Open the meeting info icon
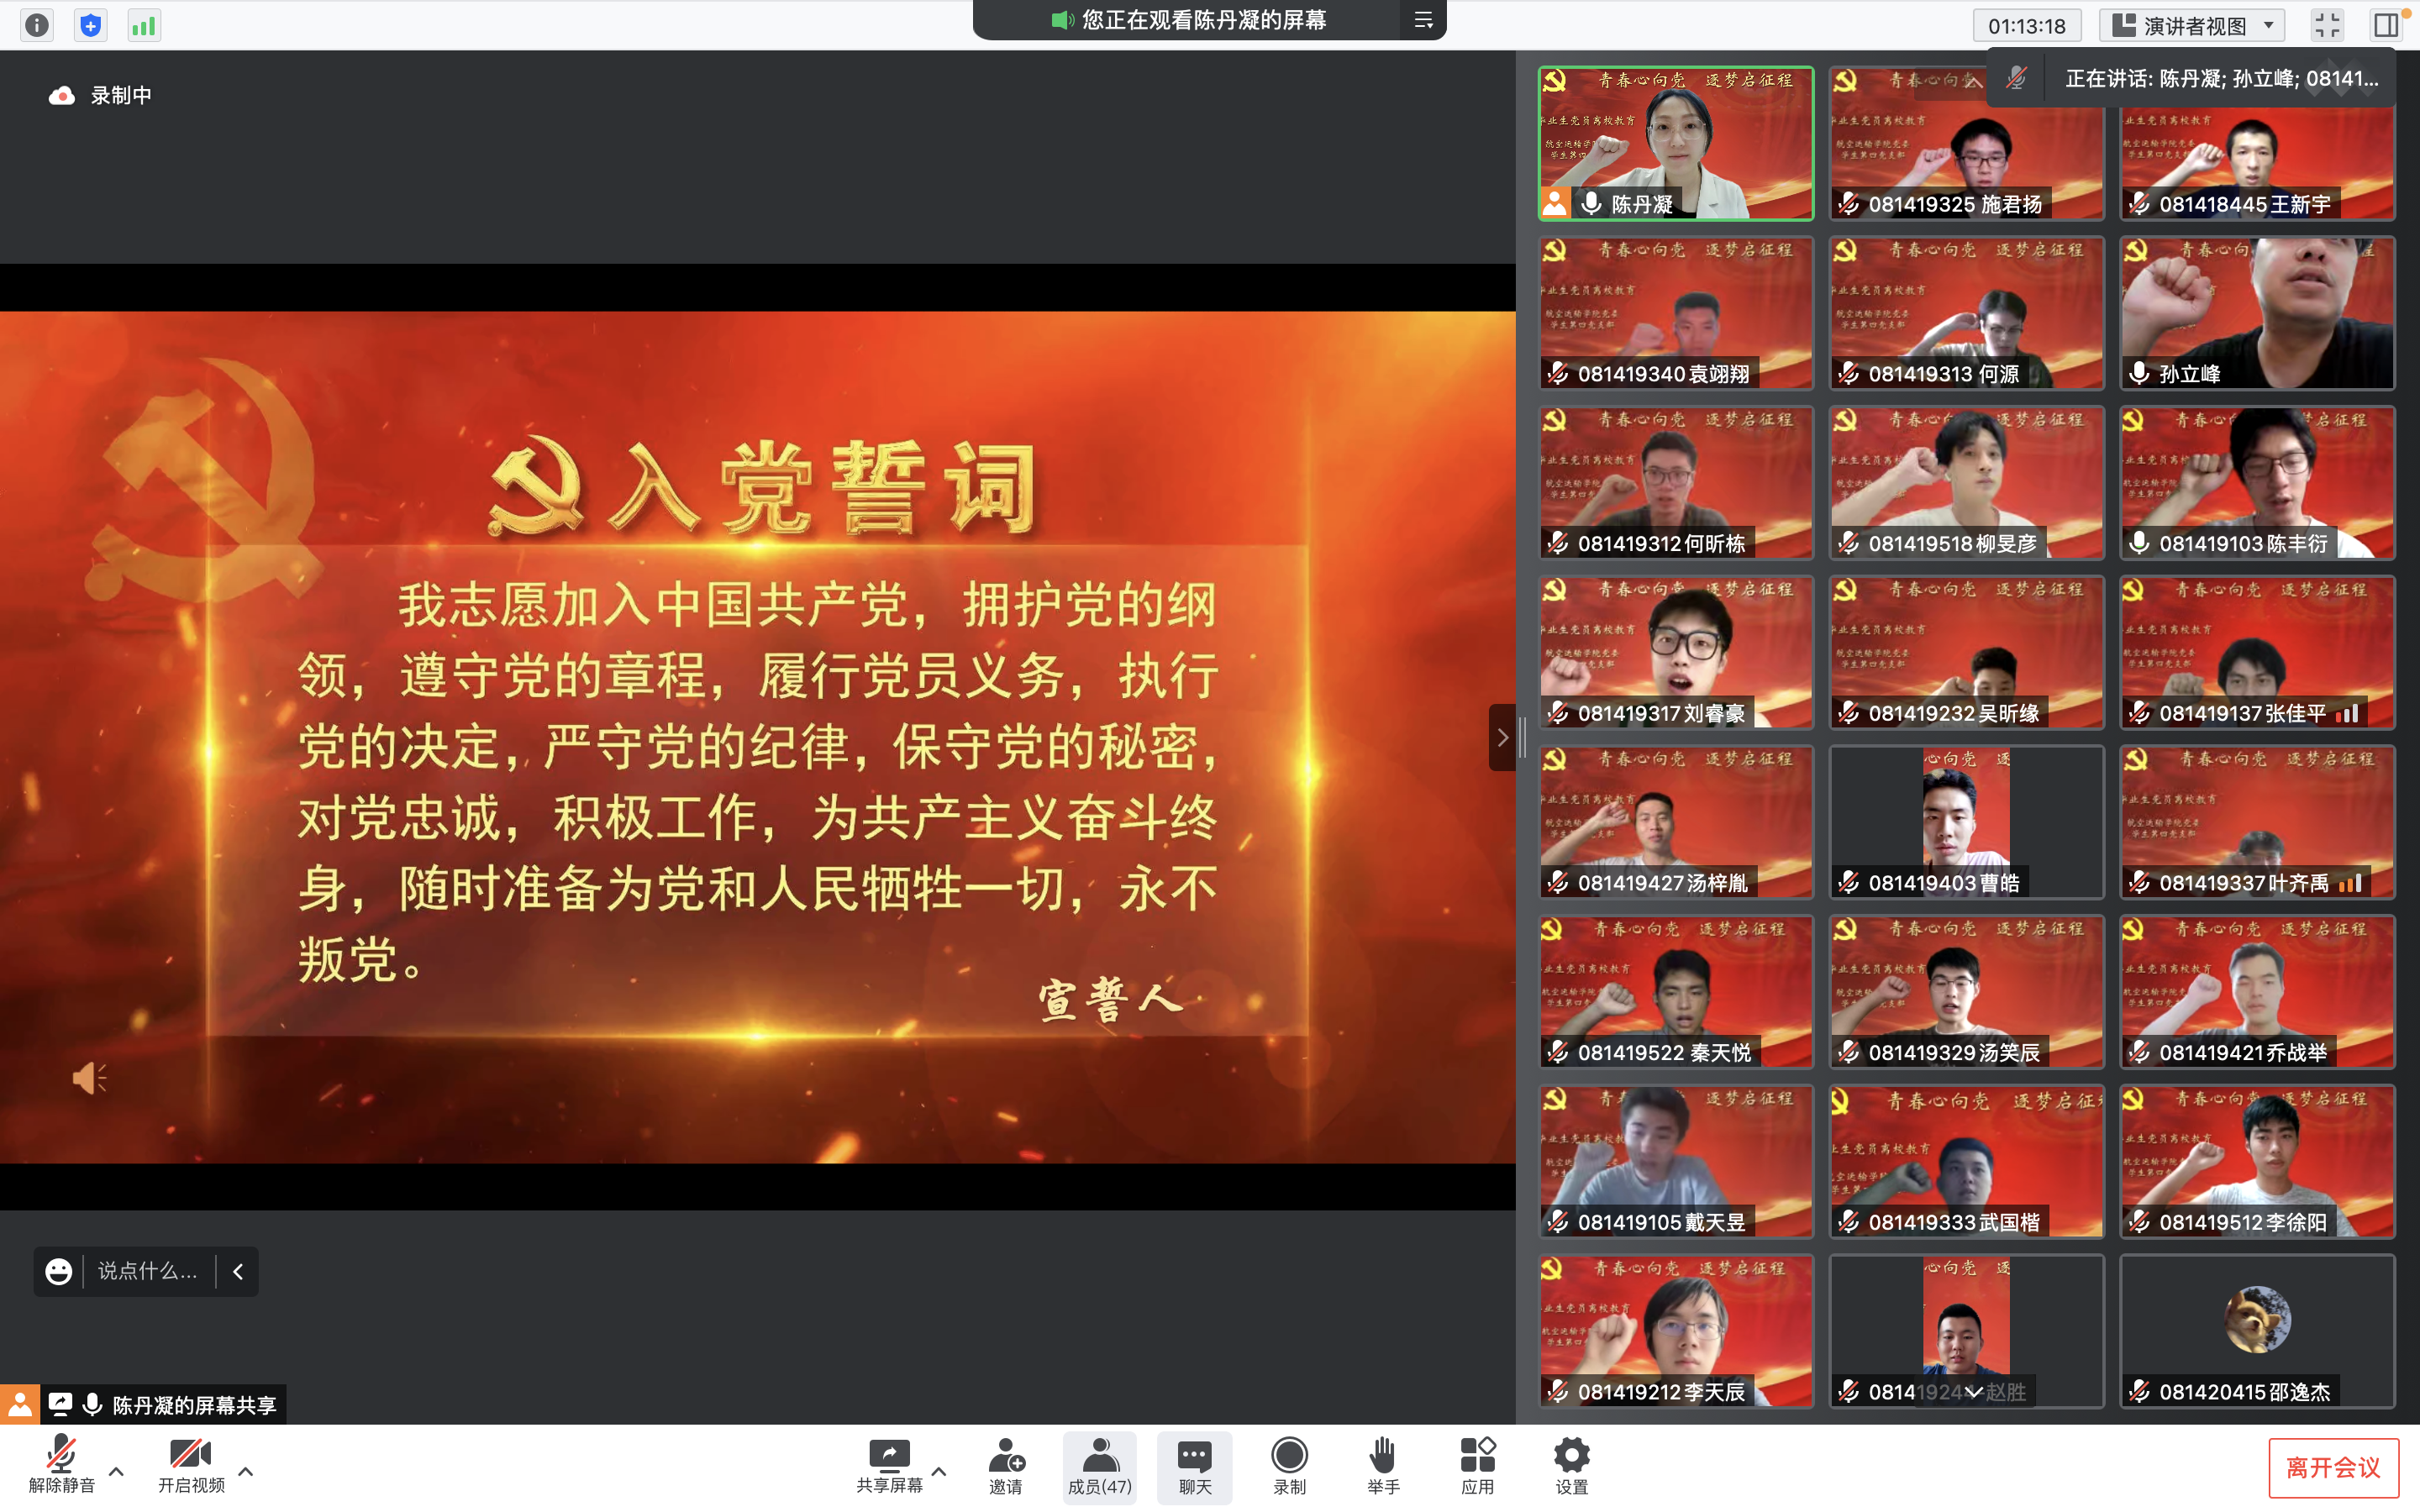Image resolution: width=2420 pixels, height=1512 pixels. pos(37,25)
